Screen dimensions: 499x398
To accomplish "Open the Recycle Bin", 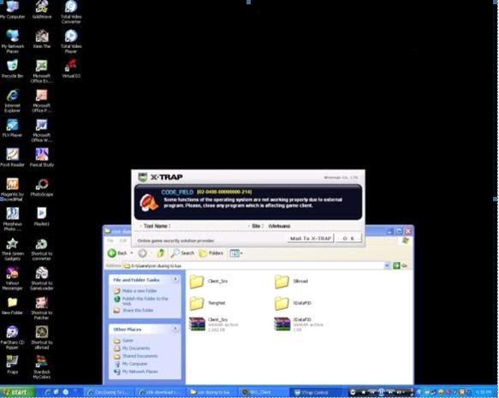I will (13, 68).
